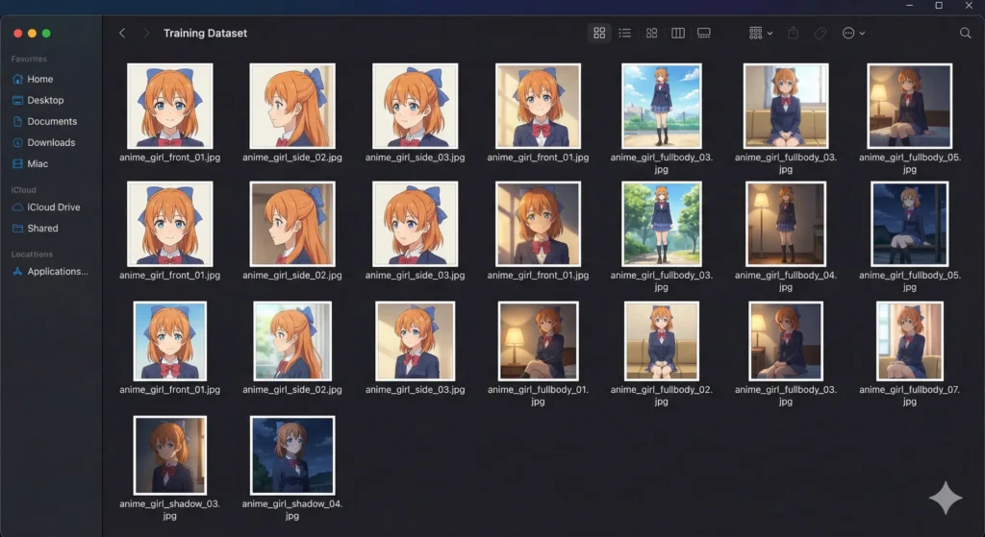Click the Share toolbar icon
The height and width of the screenshot is (537, 985).
(x=794, y=33)
